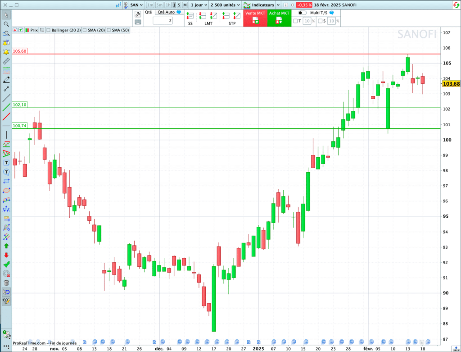This screenshot has height=352, width=461.
Task: Click the Qté Auto button
Action: point(169,12)
